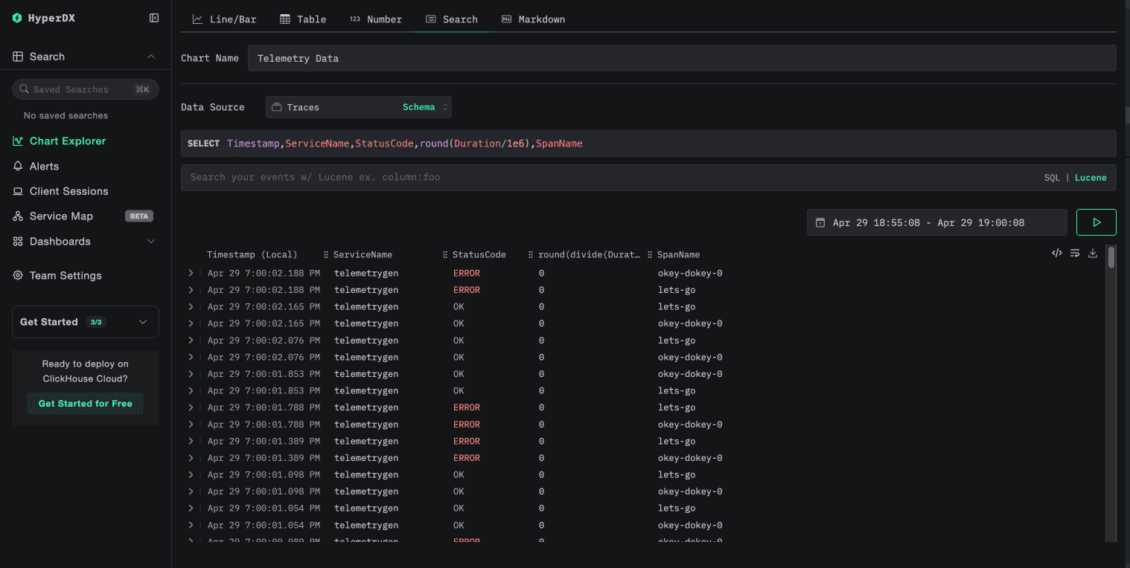
Task: Expand the 7:00:01.788 PM lets-go row
Action: 191,407
